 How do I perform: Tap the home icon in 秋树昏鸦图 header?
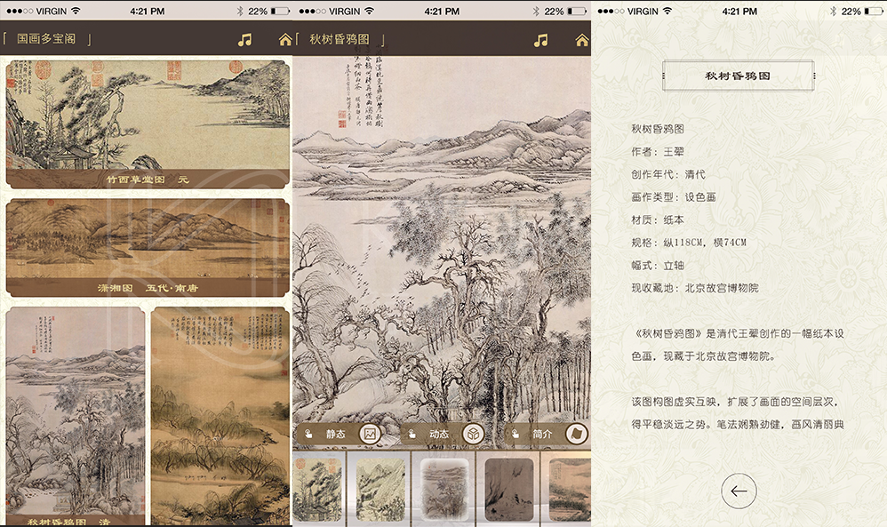tap(582, 40)
